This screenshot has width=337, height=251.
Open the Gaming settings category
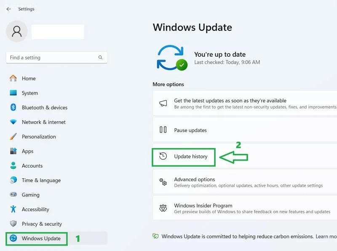tap(56, 195)
